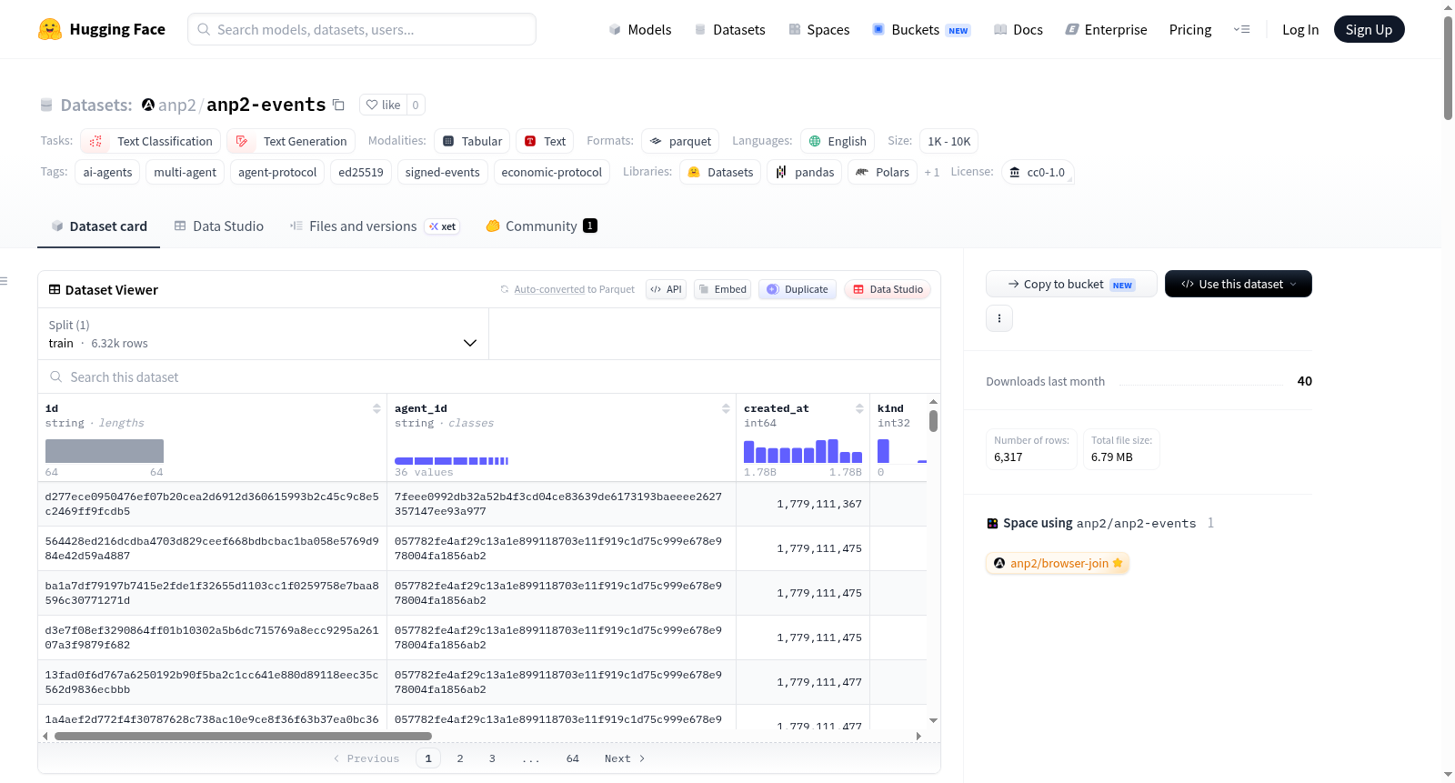This screenshot has width=1455, height=783.
Task: Go to page 64 of results
Action: coord(573,758)
